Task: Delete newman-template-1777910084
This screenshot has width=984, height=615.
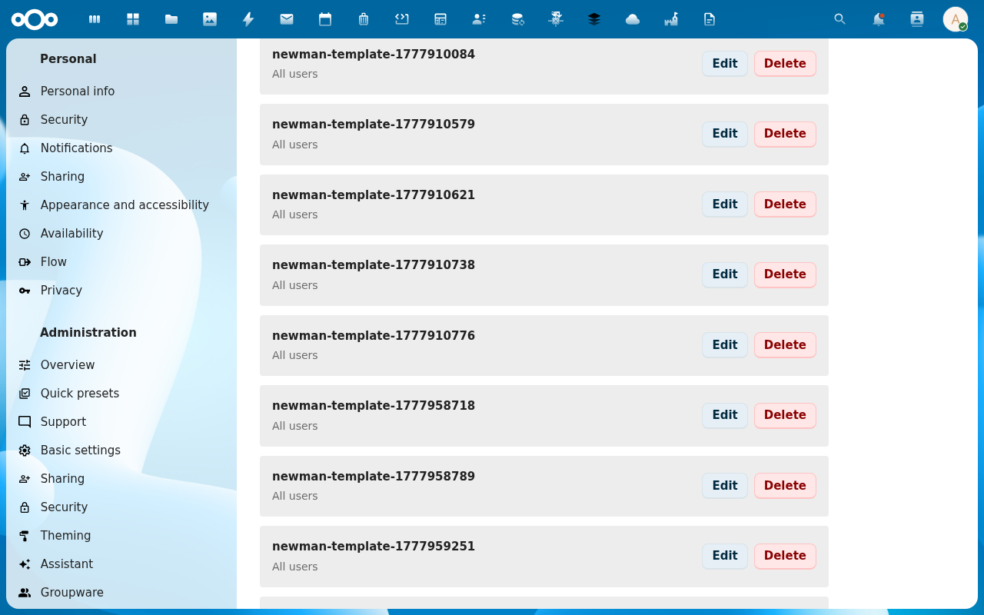Action: tap(785, 64)
